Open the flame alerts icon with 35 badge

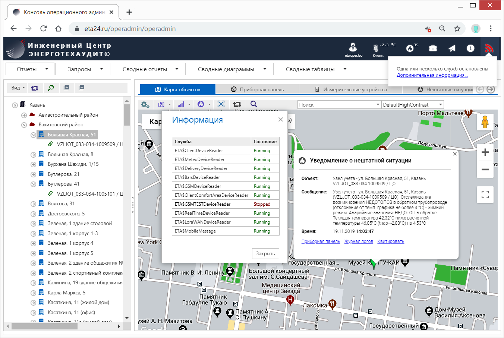click(x=410, y=48)
